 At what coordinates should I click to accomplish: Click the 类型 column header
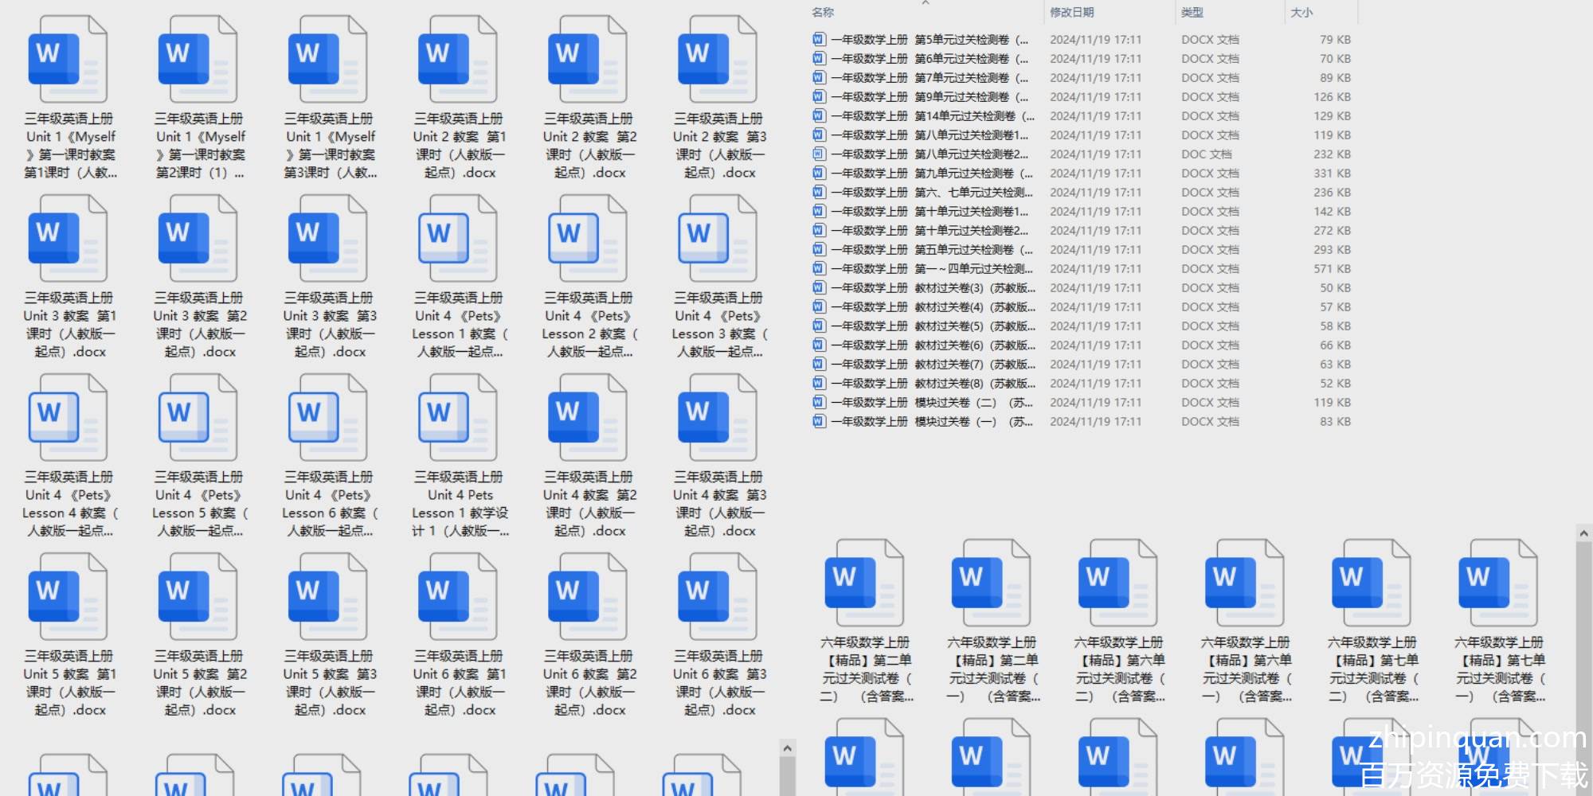(1192, 13)
